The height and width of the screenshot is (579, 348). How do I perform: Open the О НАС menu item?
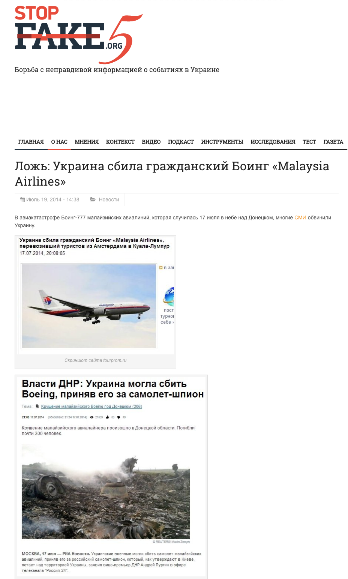pyautogui.click(x=59, y=142)
